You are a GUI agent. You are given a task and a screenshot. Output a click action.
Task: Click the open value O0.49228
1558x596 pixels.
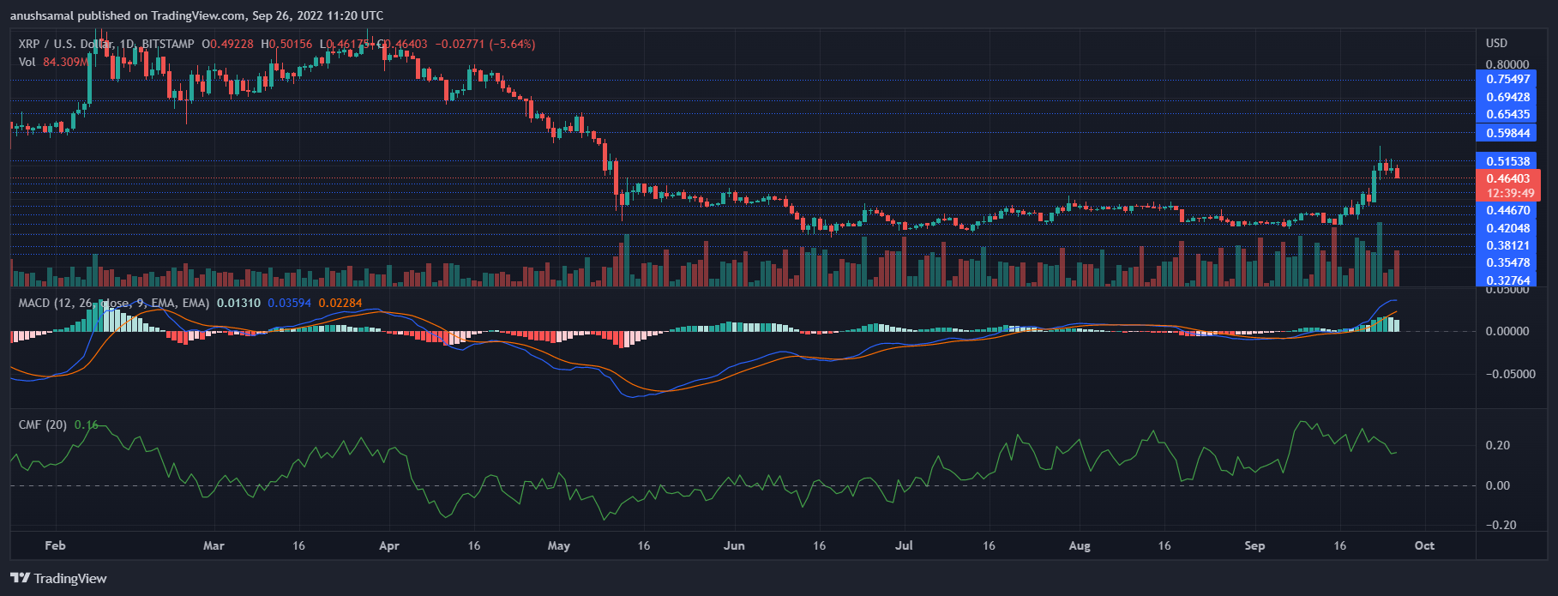[x=227, y=44]
